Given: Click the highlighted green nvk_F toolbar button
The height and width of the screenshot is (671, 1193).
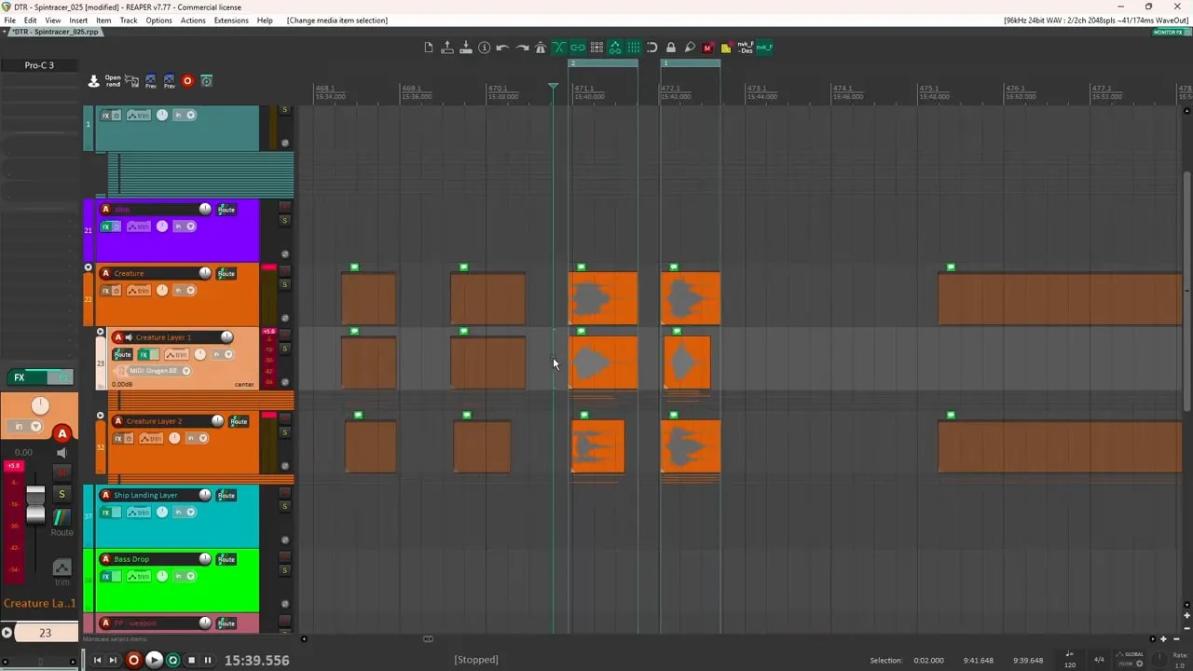Looking at the screenshot, I should click(x=764, y=48).
